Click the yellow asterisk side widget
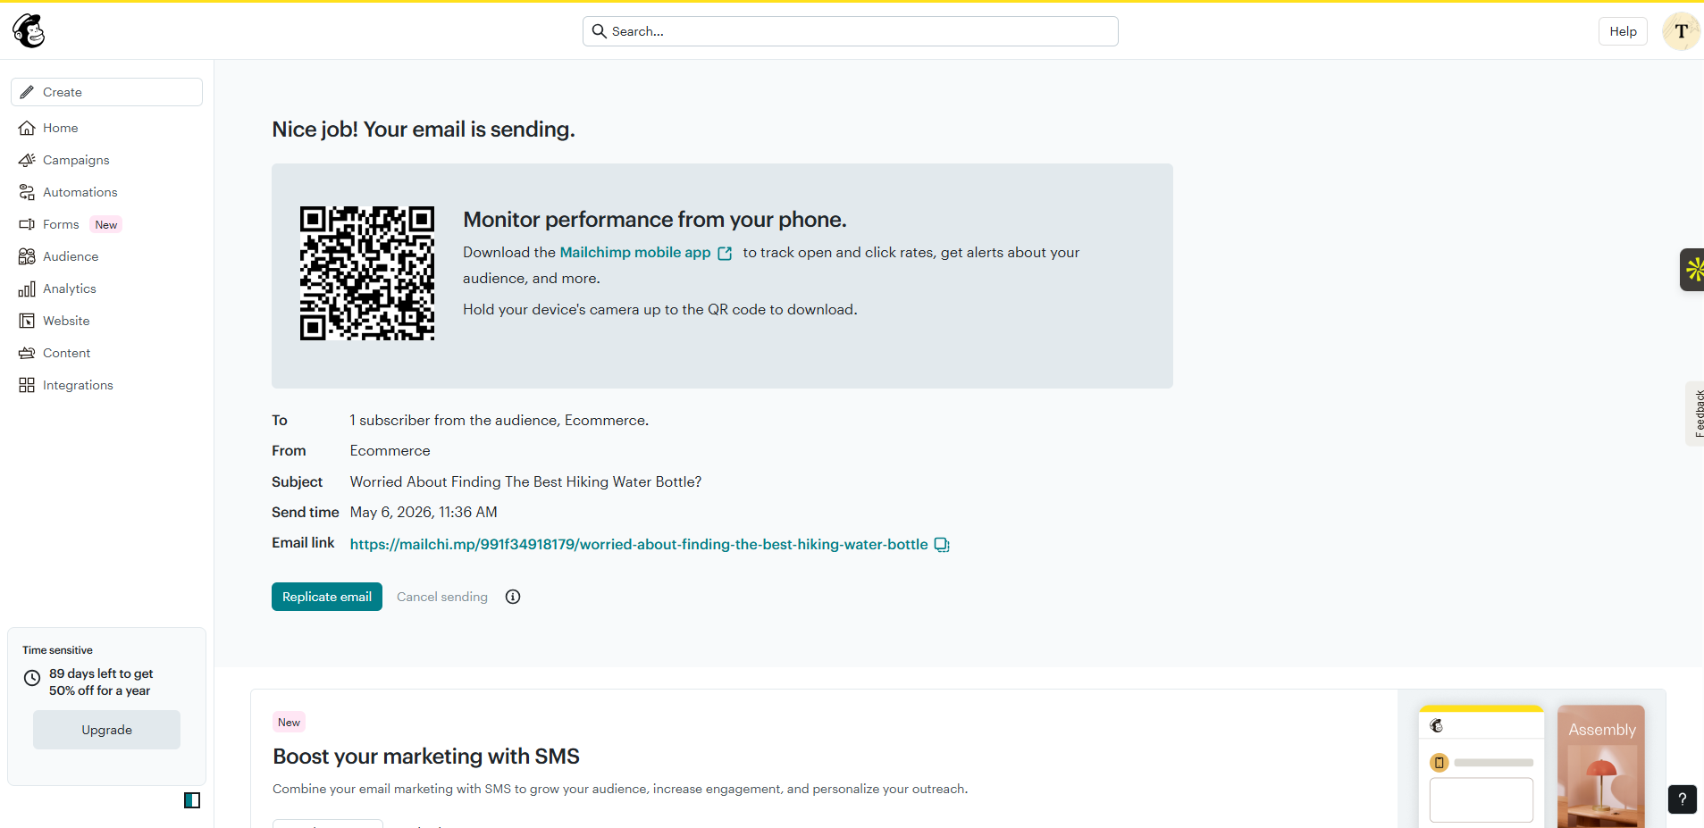The image size is (1704, 828). pyautogui.click(x=1692, y=269)
